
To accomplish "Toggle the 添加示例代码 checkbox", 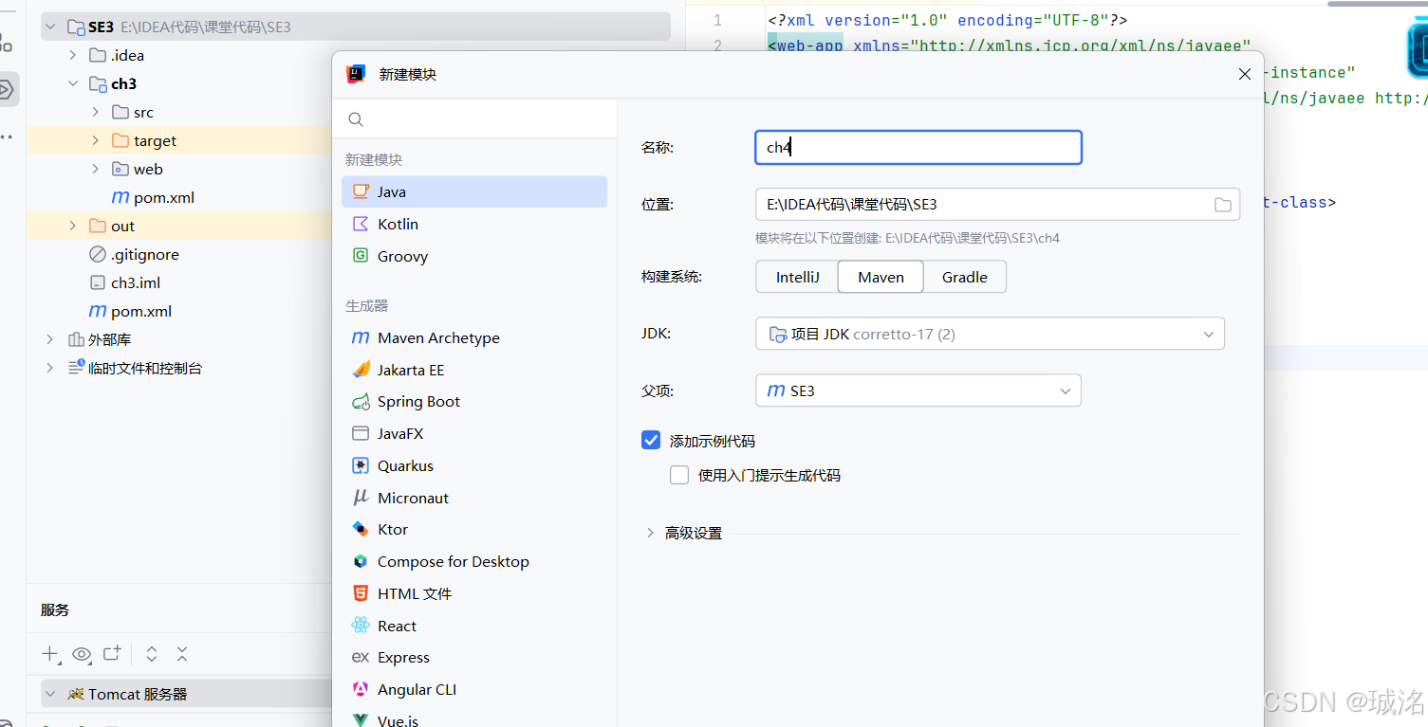I will (651, 440).
